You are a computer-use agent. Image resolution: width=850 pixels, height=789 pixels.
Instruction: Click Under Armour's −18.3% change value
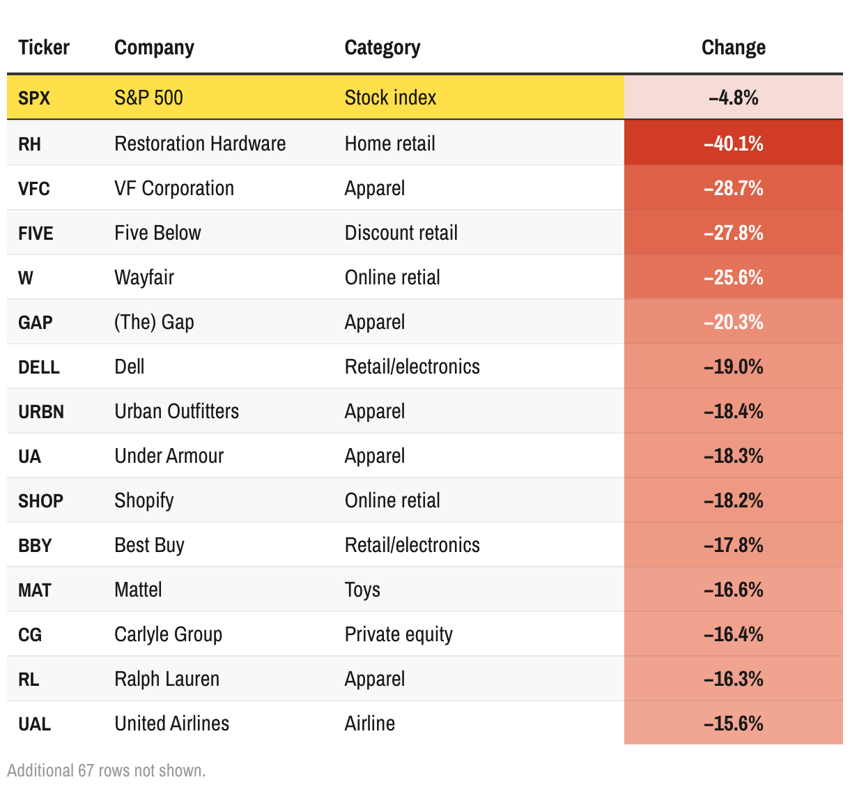[x=733, y=456]
